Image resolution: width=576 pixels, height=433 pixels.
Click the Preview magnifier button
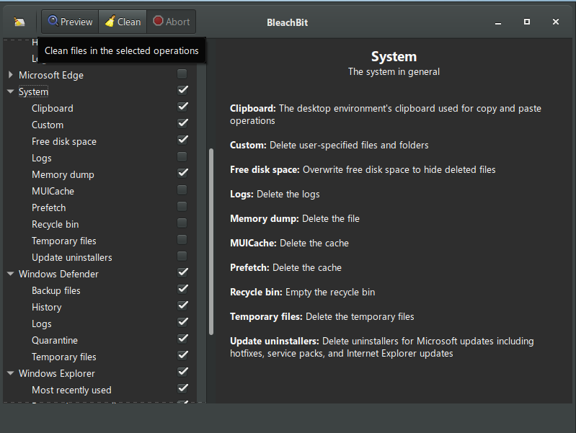(70, 22)
